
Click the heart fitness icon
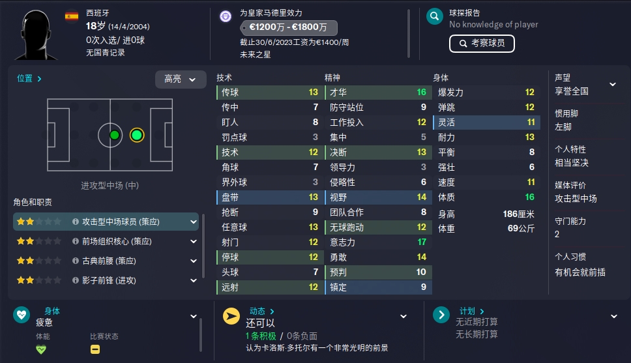[x=22, y=315]
